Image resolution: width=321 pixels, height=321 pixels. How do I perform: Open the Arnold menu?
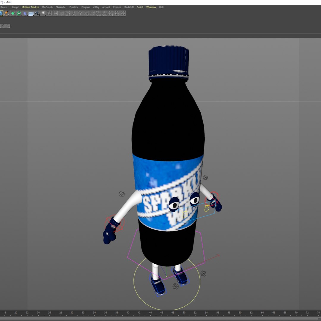tap(106, 7)
